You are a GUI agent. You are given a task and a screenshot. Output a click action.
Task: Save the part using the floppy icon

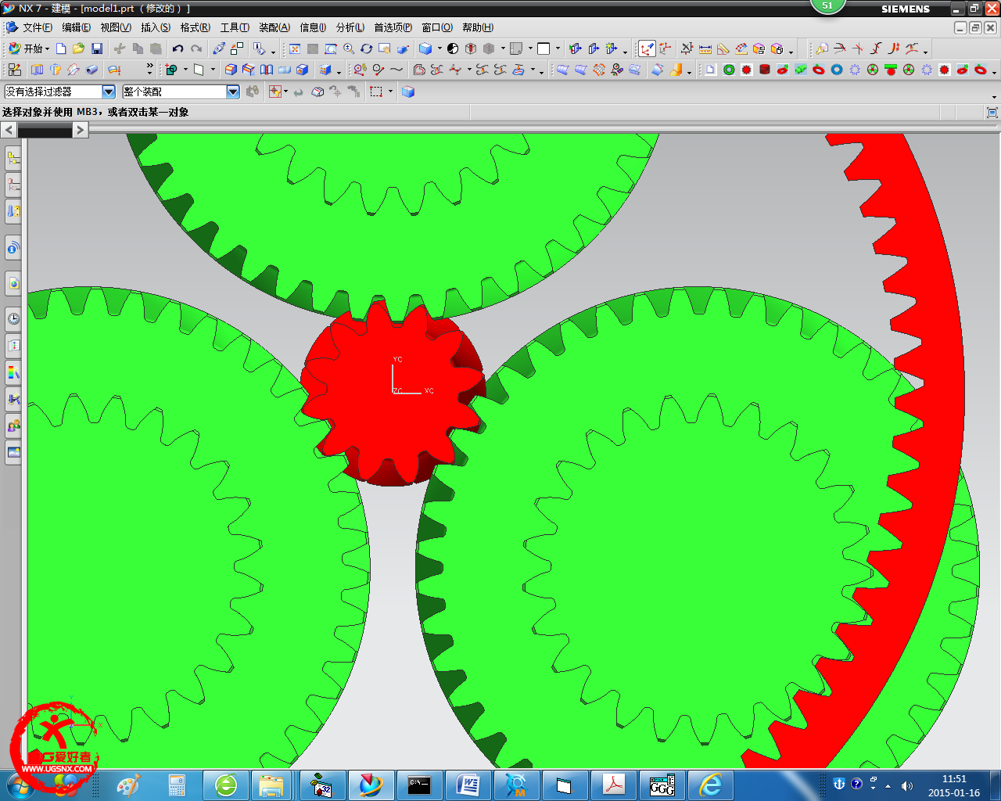pos(97,48)
